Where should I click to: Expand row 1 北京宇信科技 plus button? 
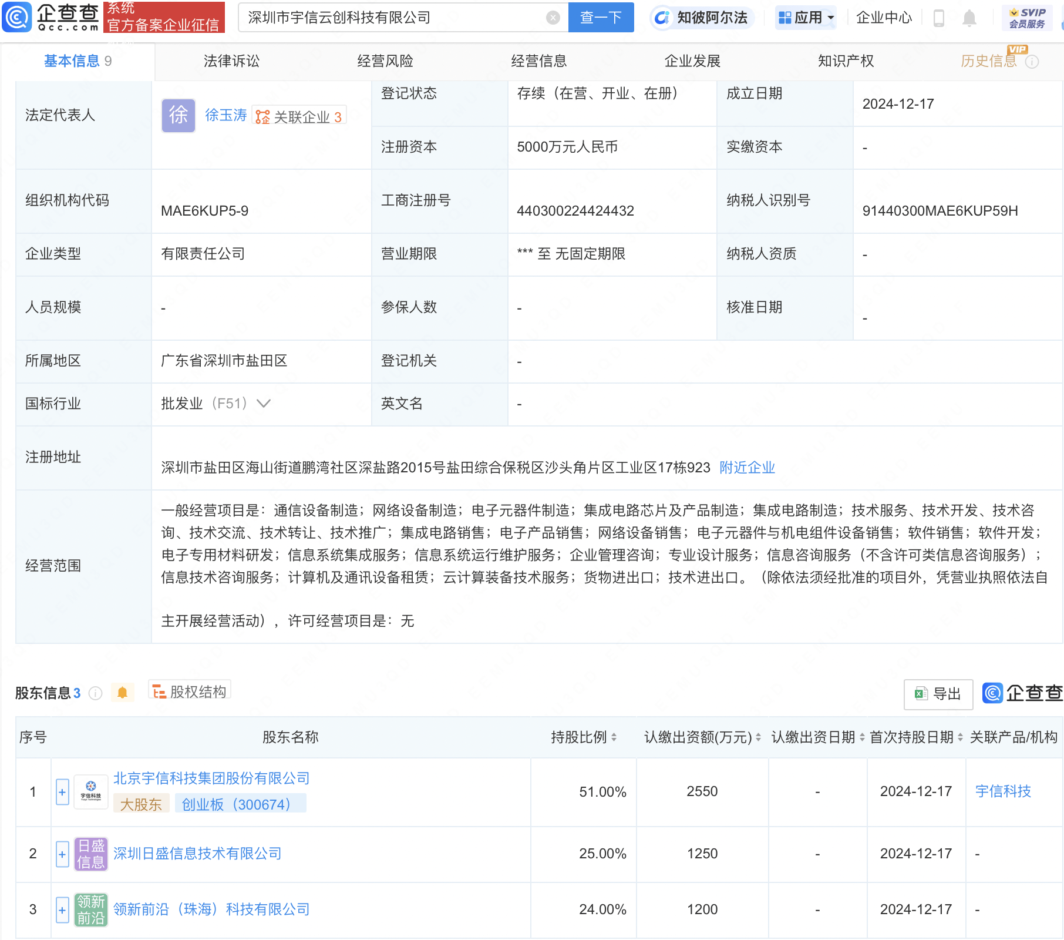pos(62,792)
